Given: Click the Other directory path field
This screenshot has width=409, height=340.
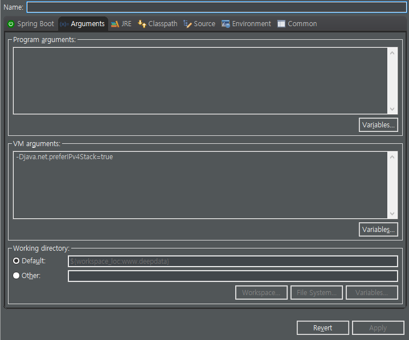Looking at the screenshot, I should pos(232,276).
